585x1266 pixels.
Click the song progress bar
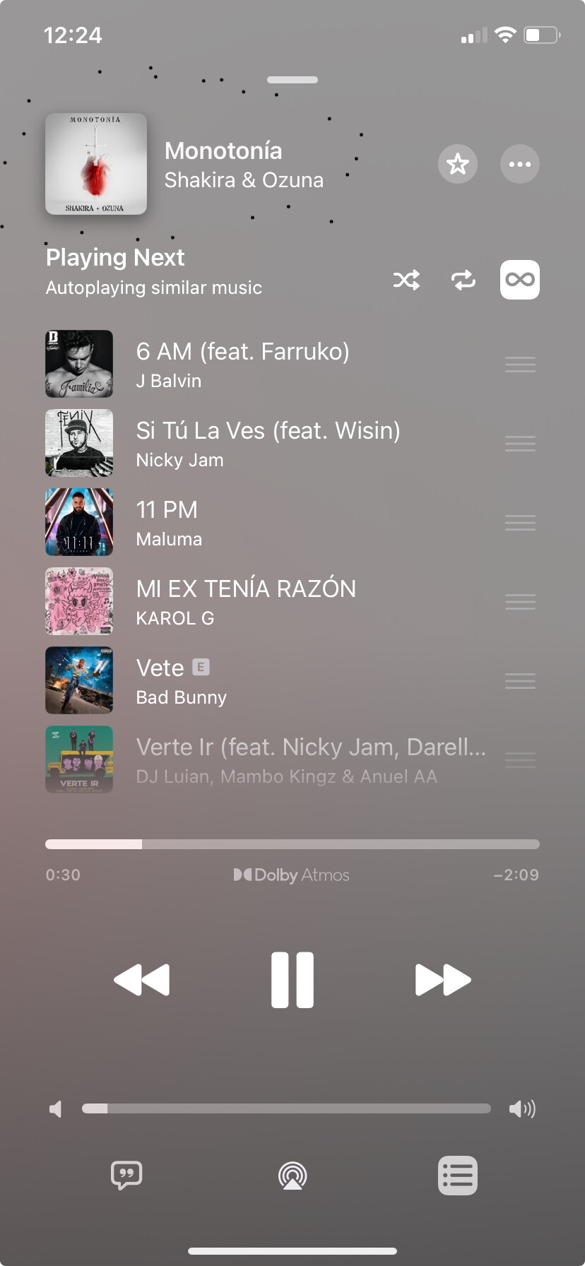click(292, 844)
